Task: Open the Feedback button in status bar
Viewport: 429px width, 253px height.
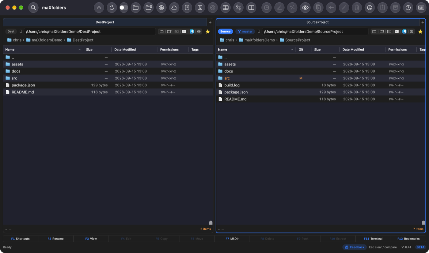Action: coord(355,247)
